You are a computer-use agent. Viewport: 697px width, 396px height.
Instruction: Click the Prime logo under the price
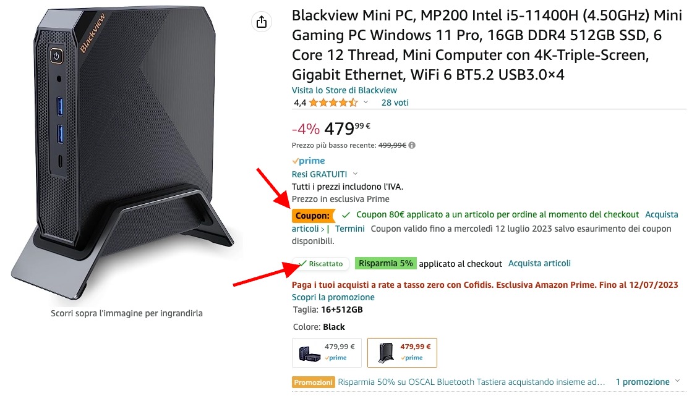[x=309, y=161]
